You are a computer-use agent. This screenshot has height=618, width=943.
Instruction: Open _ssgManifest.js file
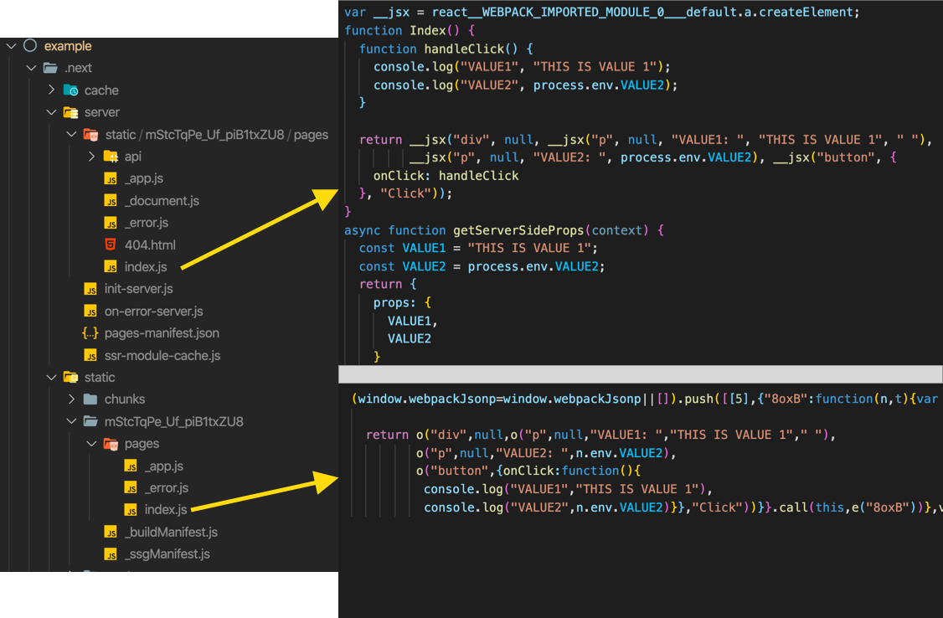(x=167, y=554)
